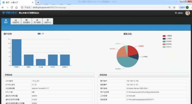
Task: Select the 用户桌面 tab
Action: tap(37, 21)
